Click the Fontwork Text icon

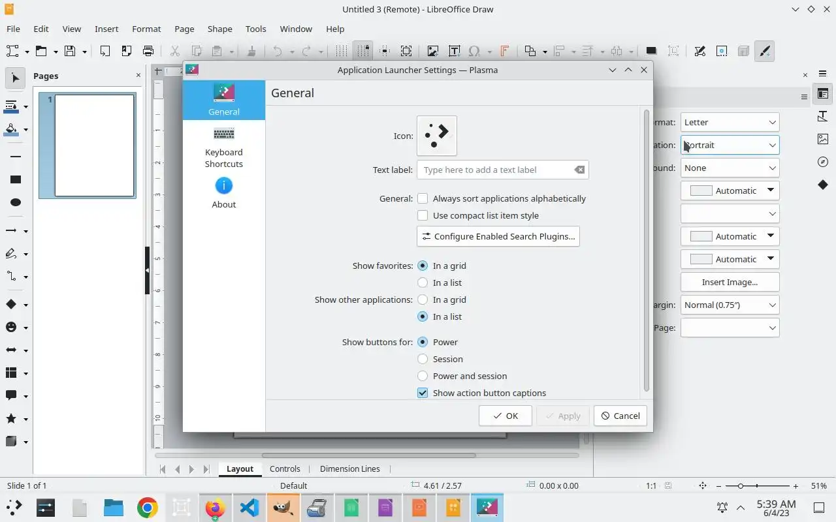click(504, 51)
